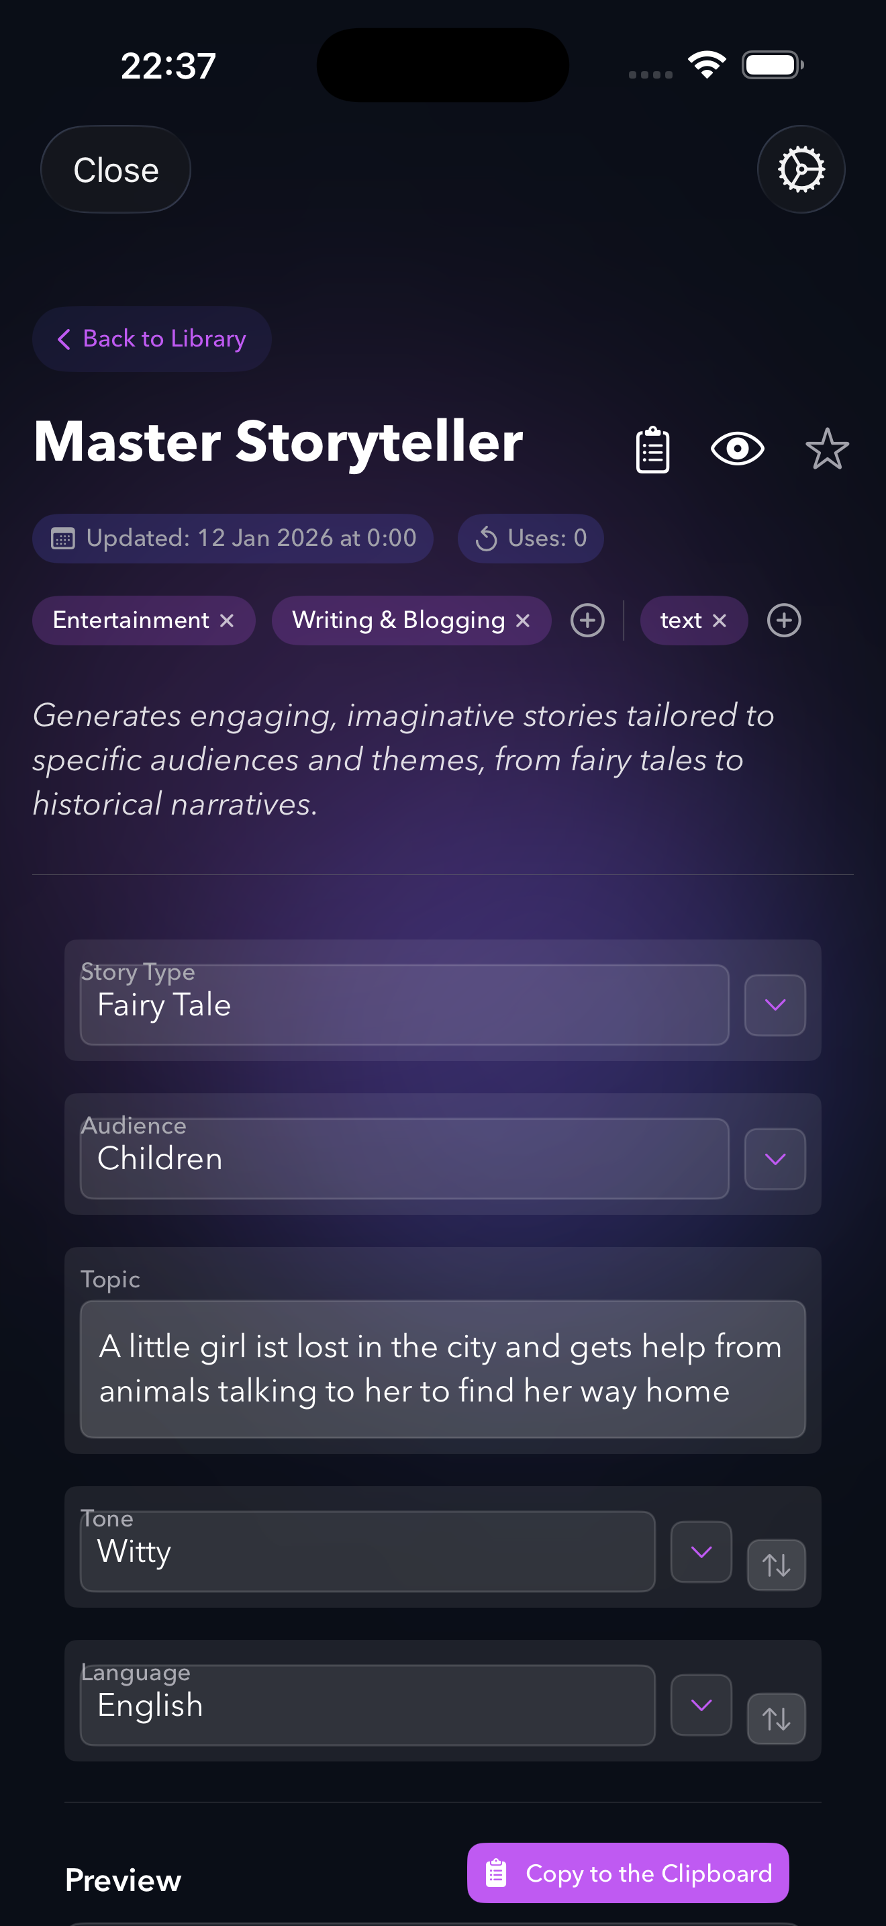Toggle the Tone field swap arrows
This screenshot has width=886, height=1926.
[x=776, y=1565]
